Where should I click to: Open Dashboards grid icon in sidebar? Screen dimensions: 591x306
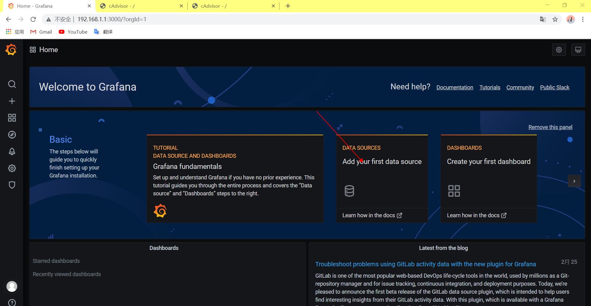click(x=12, y=118)
